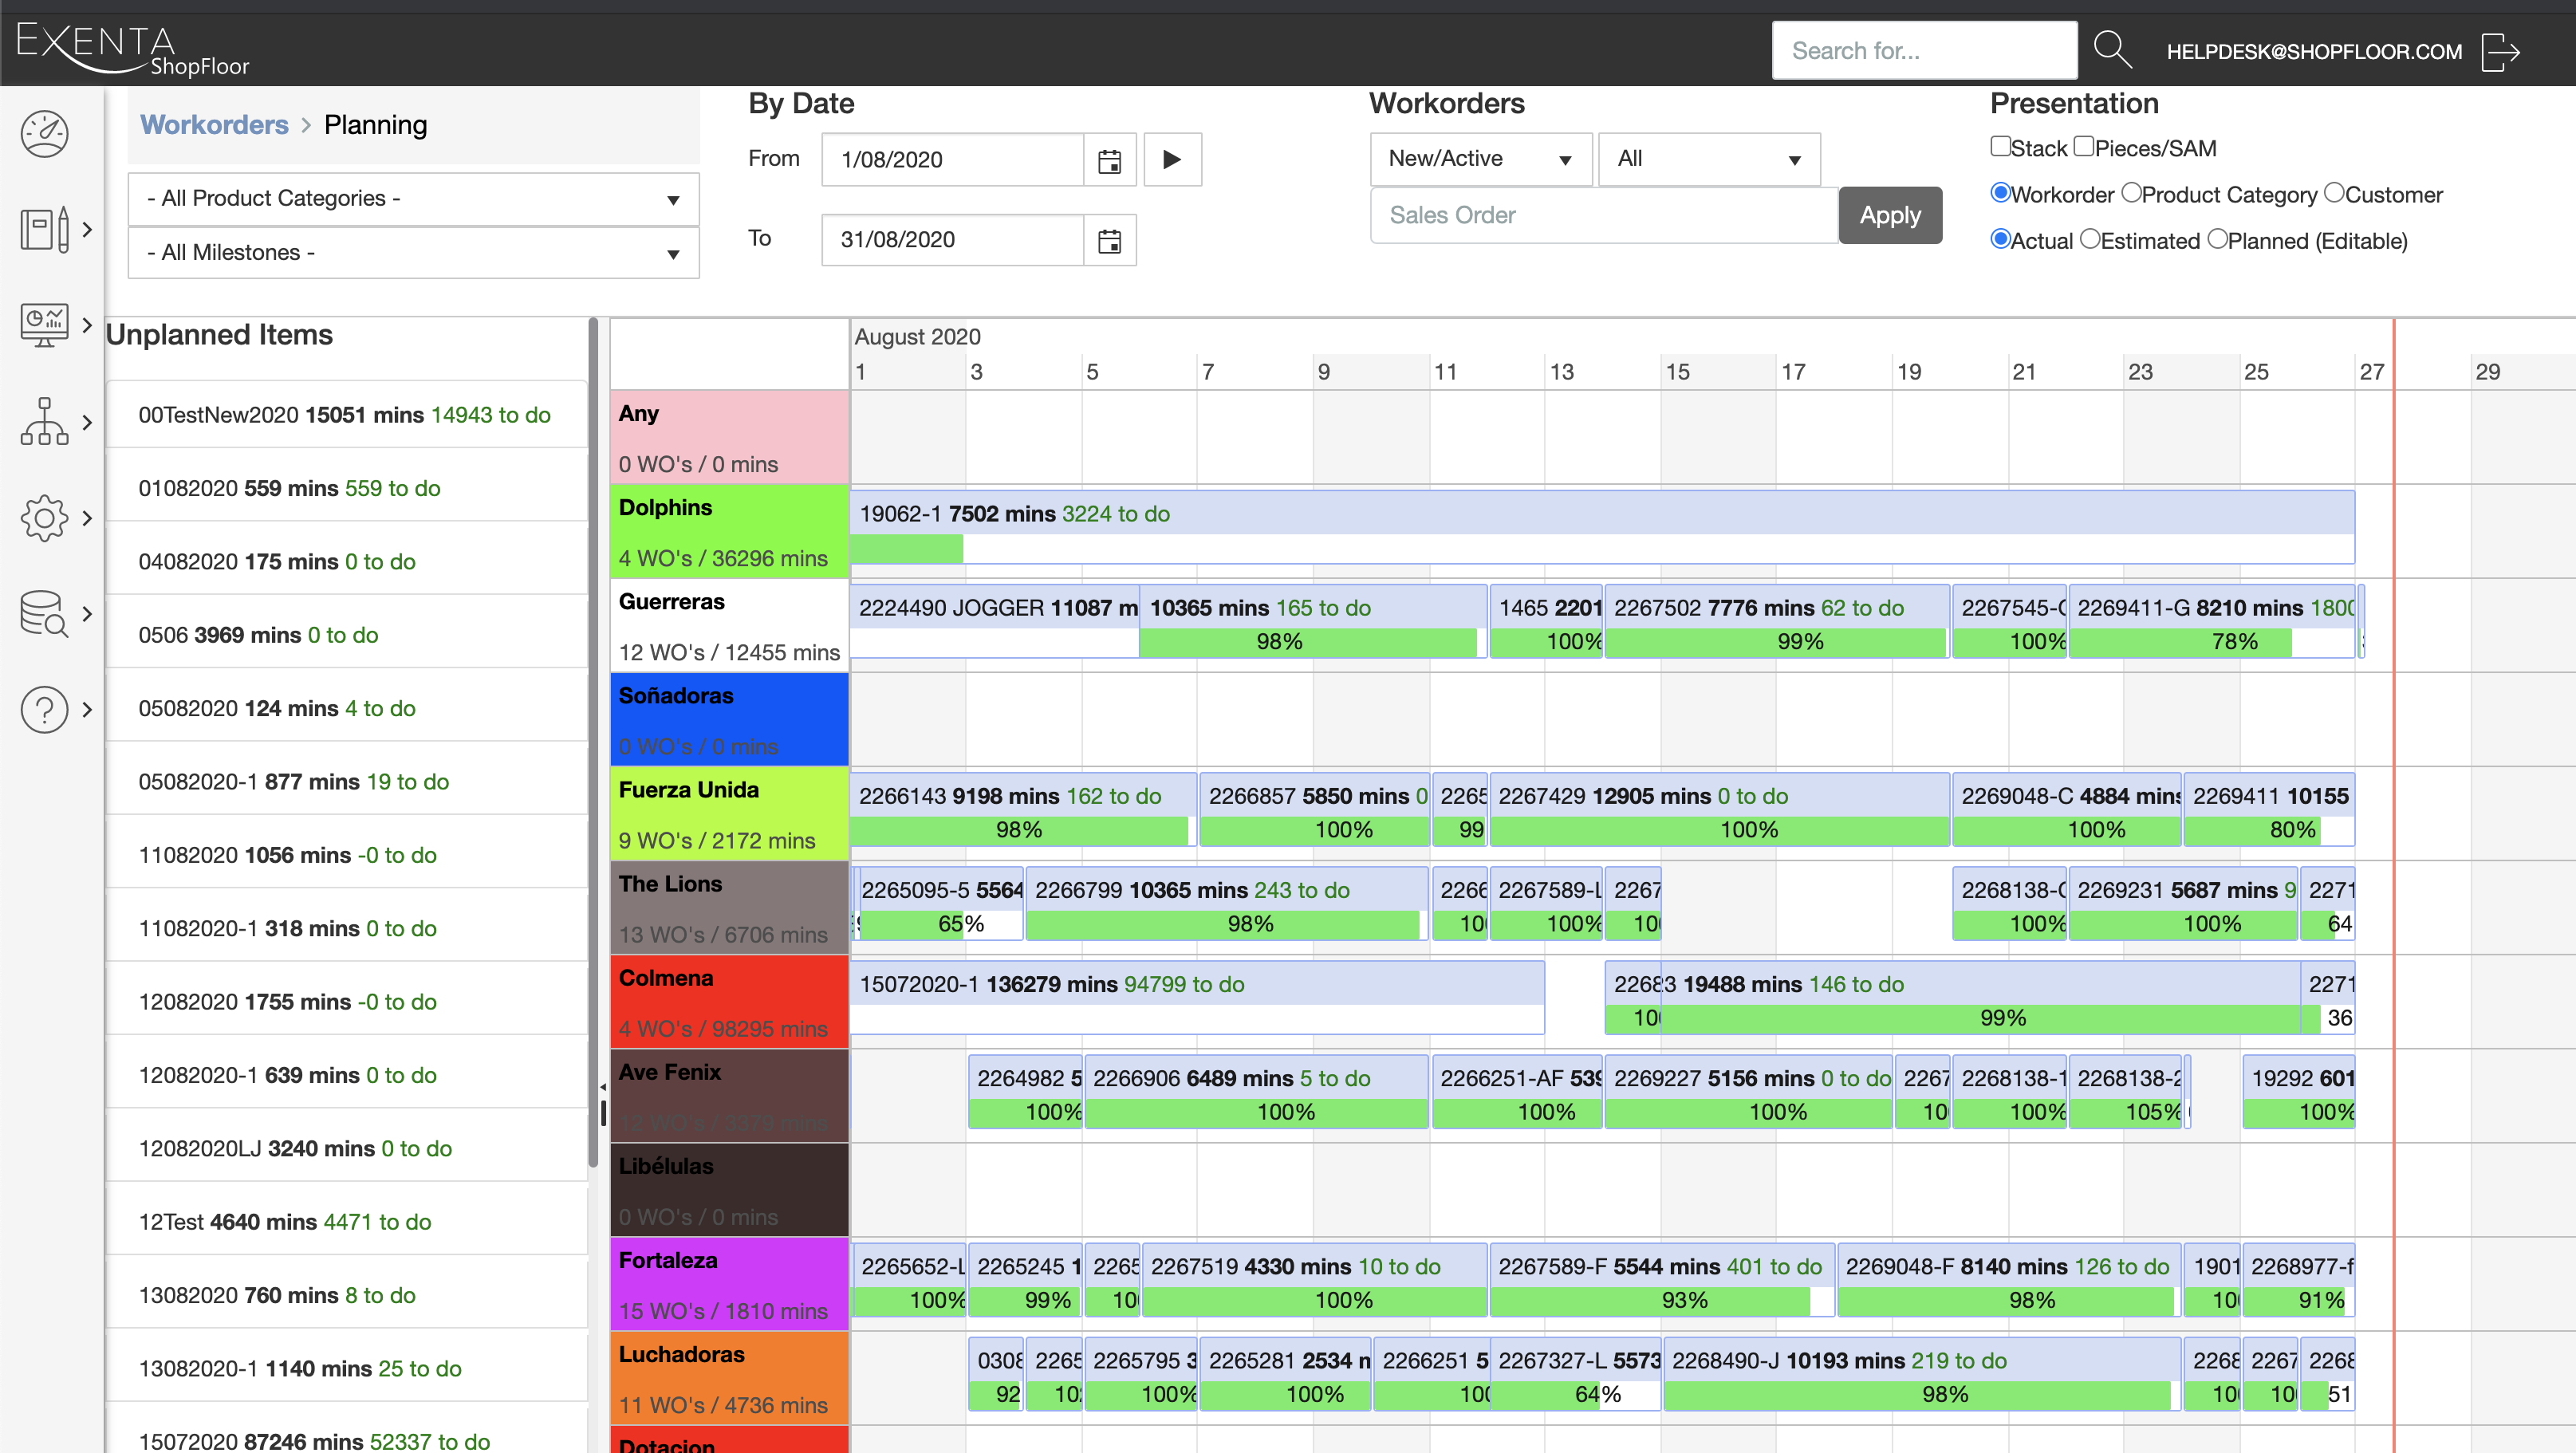The width and height of the screenshot is (2576, 1453).
Task: Open the dashboard gauge icon in sidebar
Action: click(x=44, y=133)
